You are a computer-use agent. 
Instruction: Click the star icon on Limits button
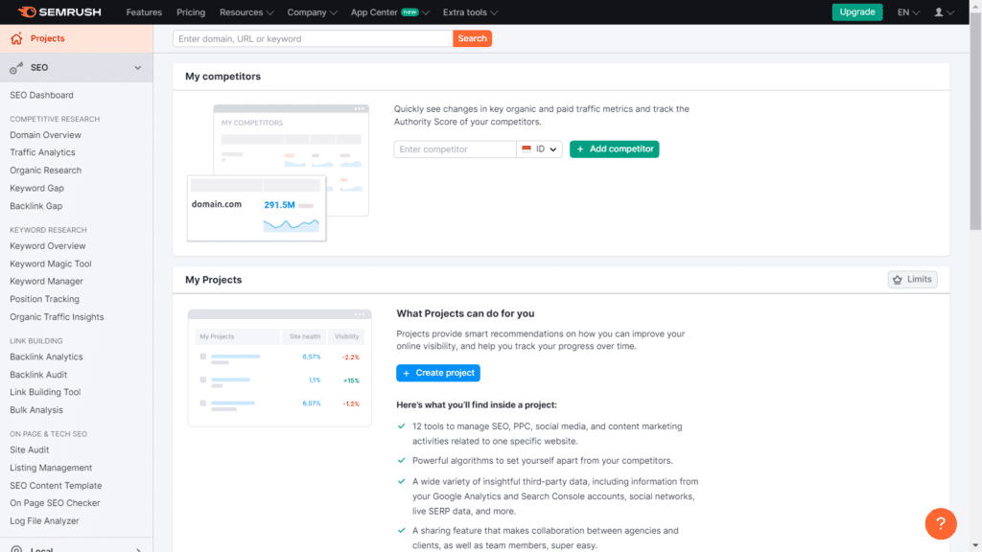pos(900,279)
